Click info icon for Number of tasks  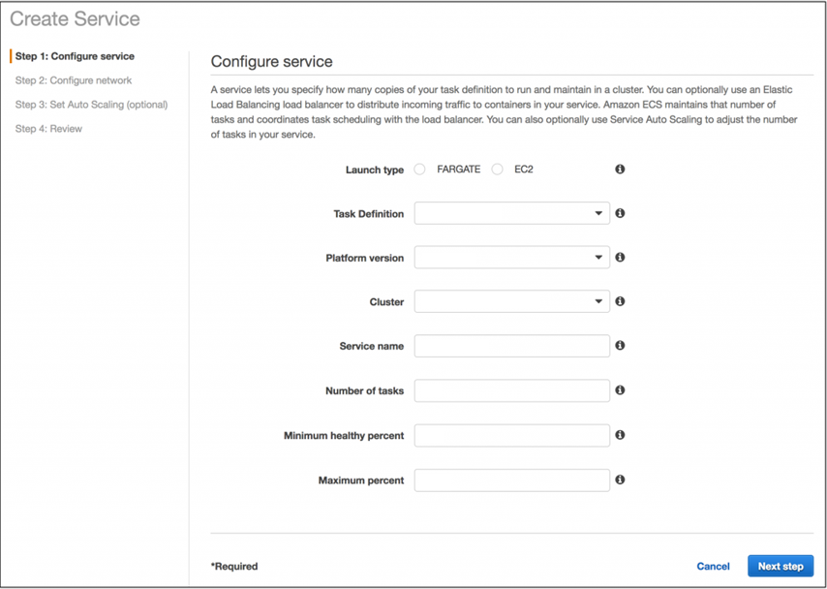click(620, 390)
